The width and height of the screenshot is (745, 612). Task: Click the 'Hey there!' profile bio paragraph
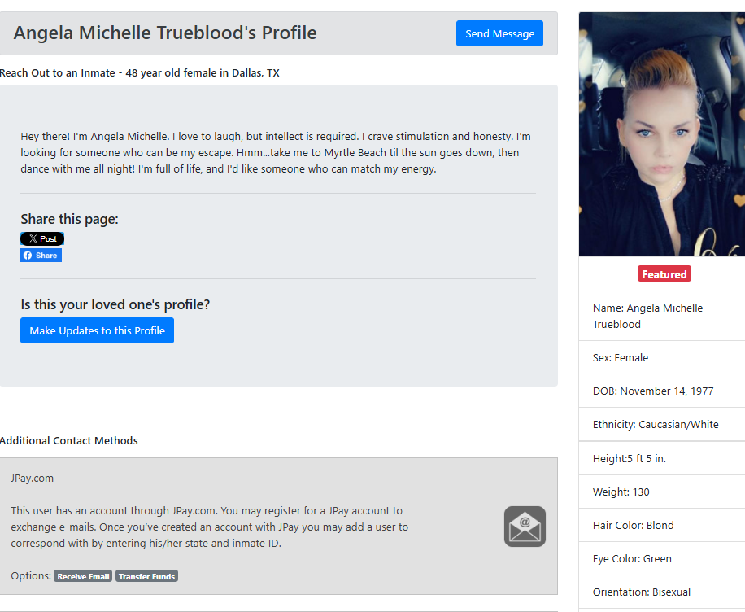276,153
